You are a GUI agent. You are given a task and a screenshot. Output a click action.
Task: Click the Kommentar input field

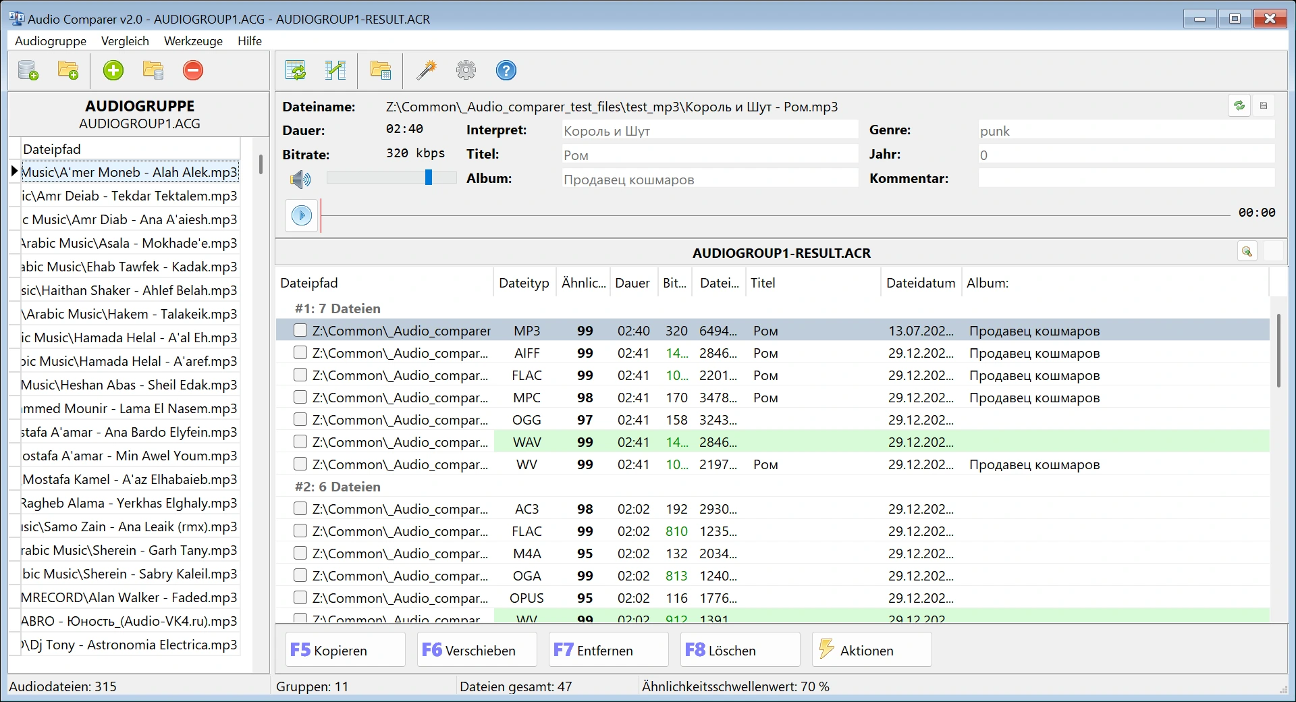[1127, 179]
